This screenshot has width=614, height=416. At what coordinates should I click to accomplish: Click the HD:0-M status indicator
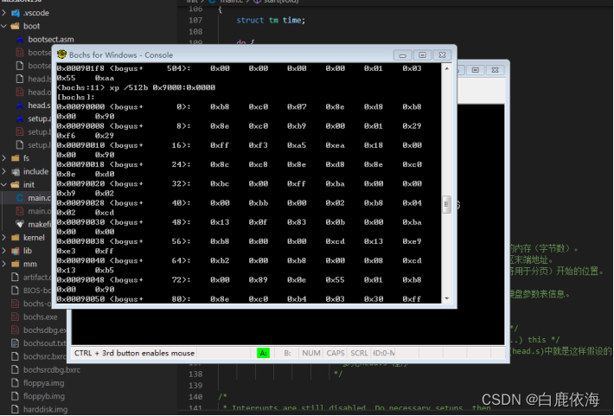click(384, 354)
